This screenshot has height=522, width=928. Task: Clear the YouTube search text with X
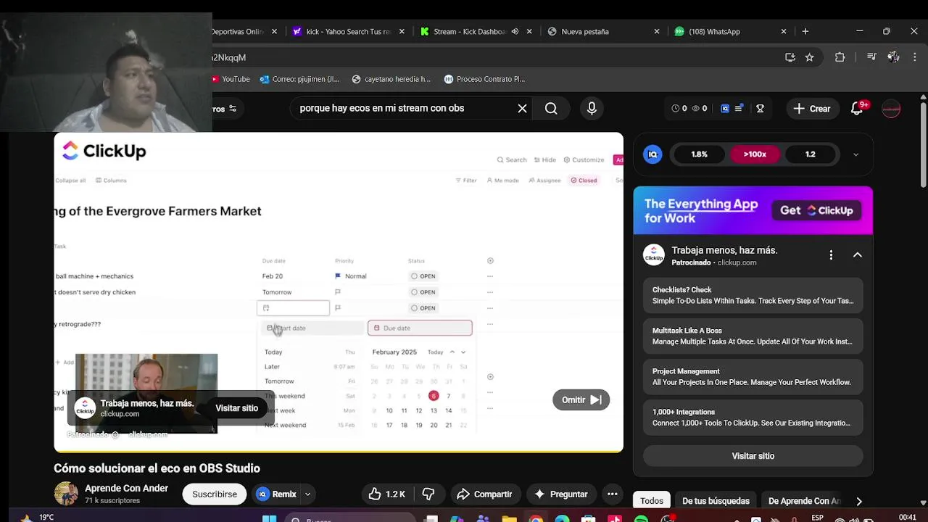coord(522,108)
